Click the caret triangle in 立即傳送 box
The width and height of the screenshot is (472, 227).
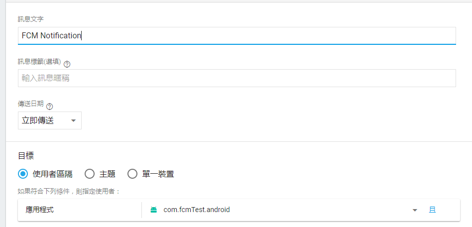(74, 121)
